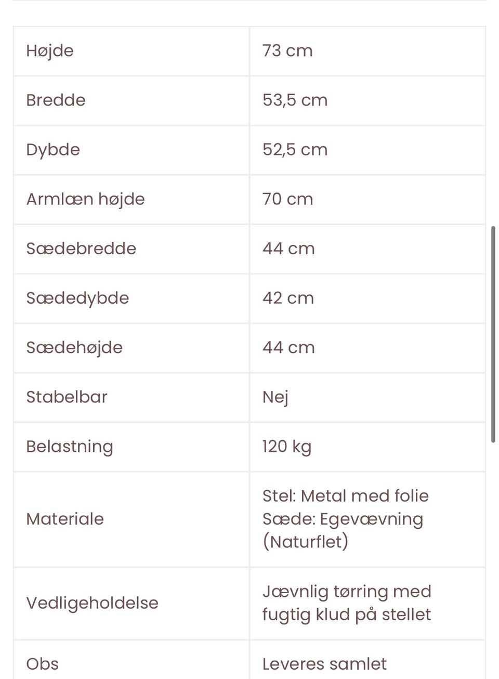Select the 42 cm seat depth value
The height and width of the screenshot is (679, 499).
click(288, 298)
